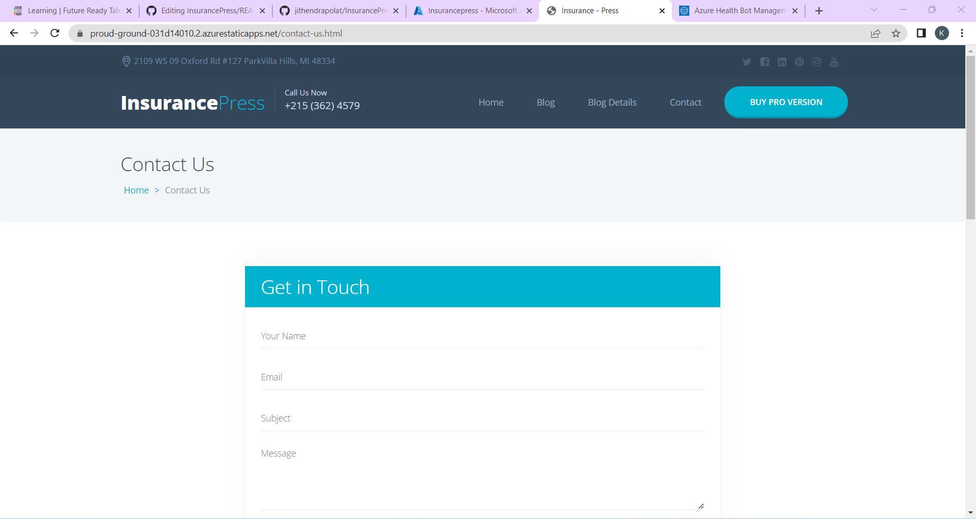Switch to the Azure Health Bot Management tab
Screen dimensions: 976x519
(739, 11)
